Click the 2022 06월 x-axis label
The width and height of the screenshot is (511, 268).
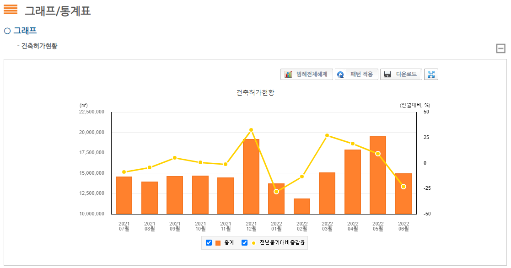pos(403,226)
